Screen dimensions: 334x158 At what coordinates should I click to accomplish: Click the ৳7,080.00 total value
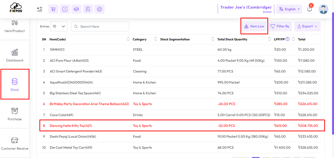tap(306, 61)
